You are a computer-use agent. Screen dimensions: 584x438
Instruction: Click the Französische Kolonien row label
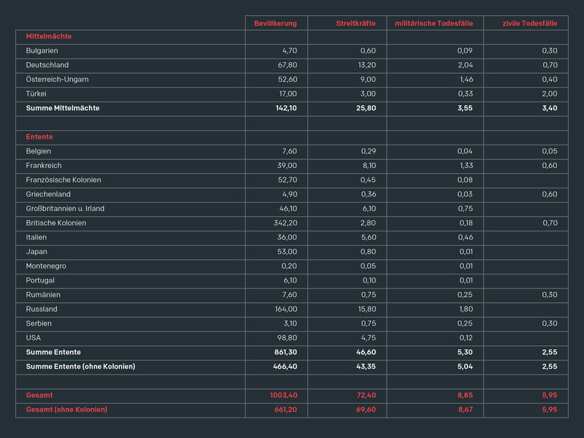click(64, 180)
